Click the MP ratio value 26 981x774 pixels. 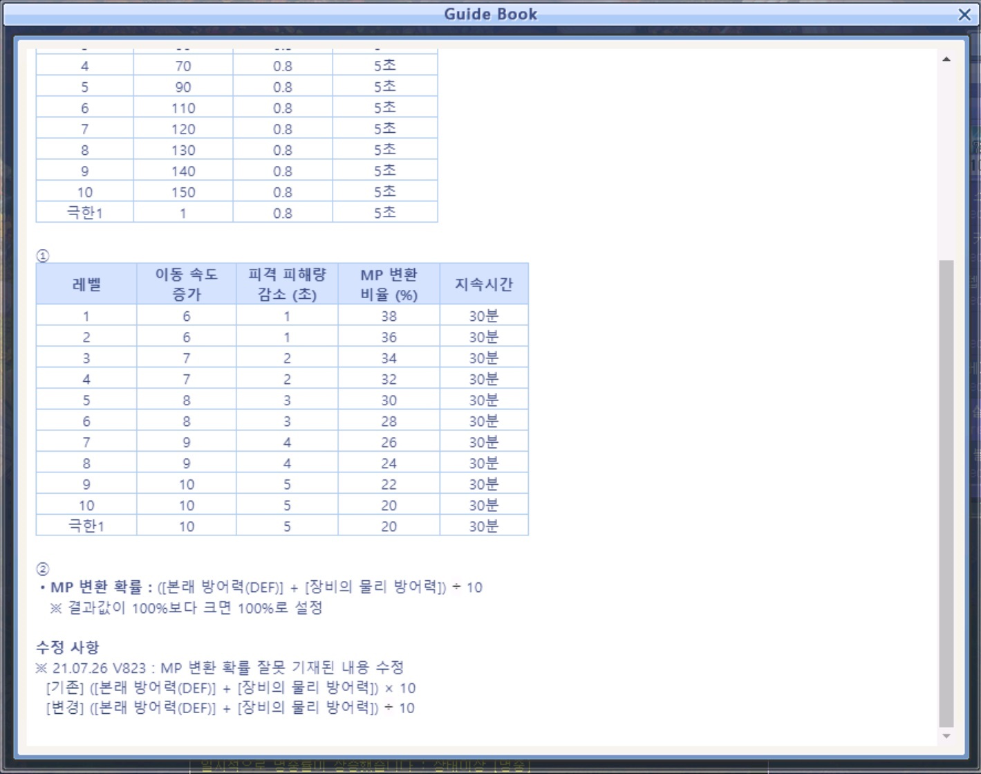(x=389, y=443)
